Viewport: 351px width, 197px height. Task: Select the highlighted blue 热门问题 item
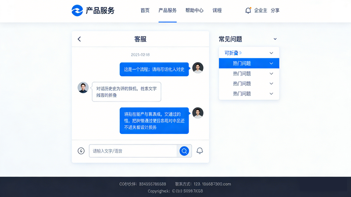click(249, 63)
